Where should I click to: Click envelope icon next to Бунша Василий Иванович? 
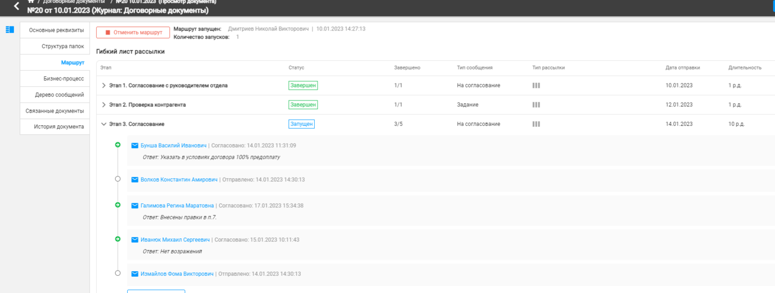coord(135,146)
